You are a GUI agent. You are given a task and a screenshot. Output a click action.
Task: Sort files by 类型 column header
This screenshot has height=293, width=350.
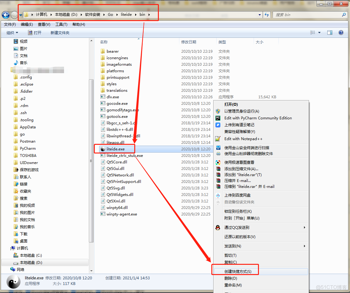click(x=222, y=42)
